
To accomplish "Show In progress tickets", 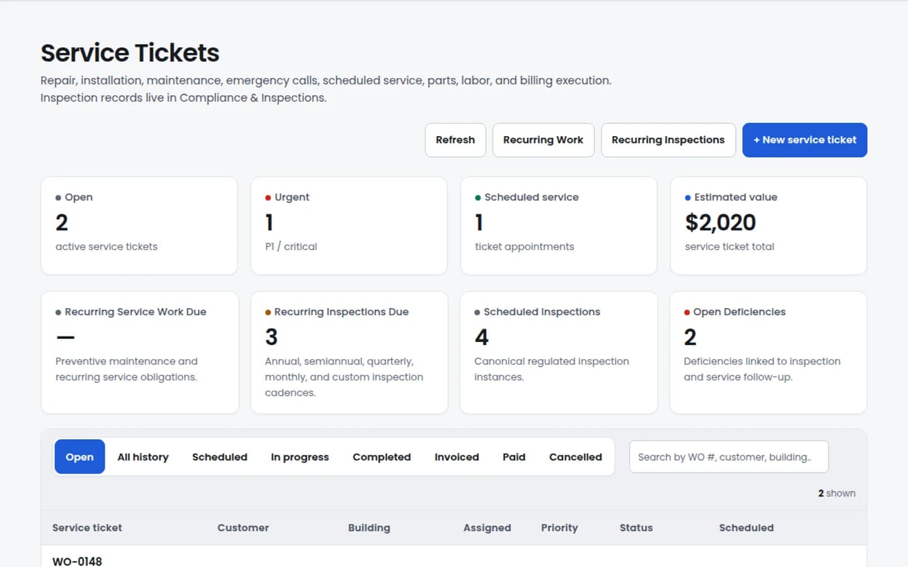I will coord(300,457).
